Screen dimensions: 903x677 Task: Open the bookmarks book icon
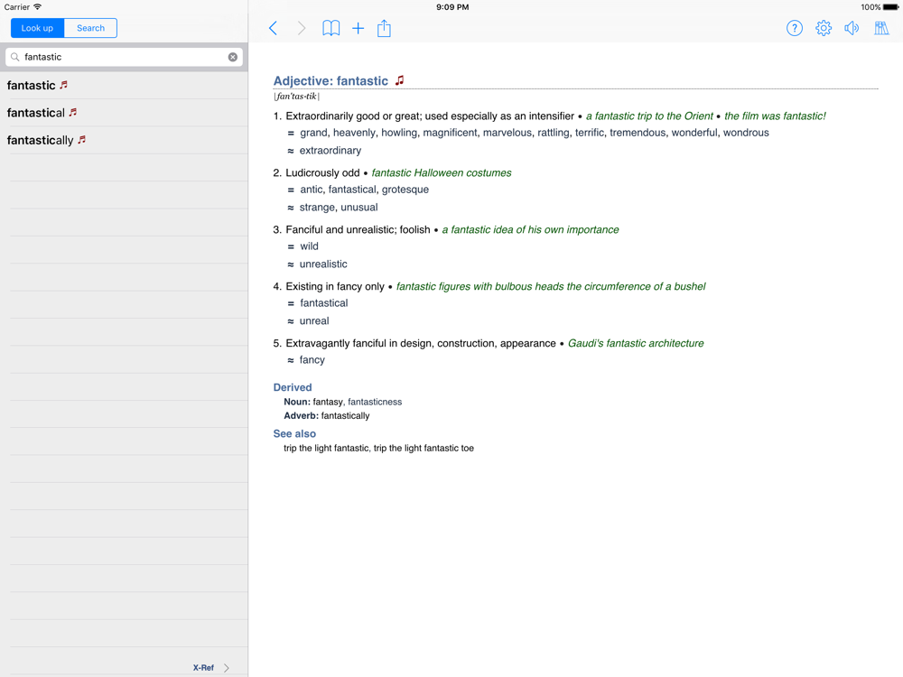click(x=331, y=29)
